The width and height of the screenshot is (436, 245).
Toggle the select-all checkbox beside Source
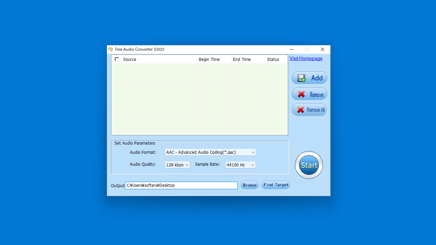117,59
